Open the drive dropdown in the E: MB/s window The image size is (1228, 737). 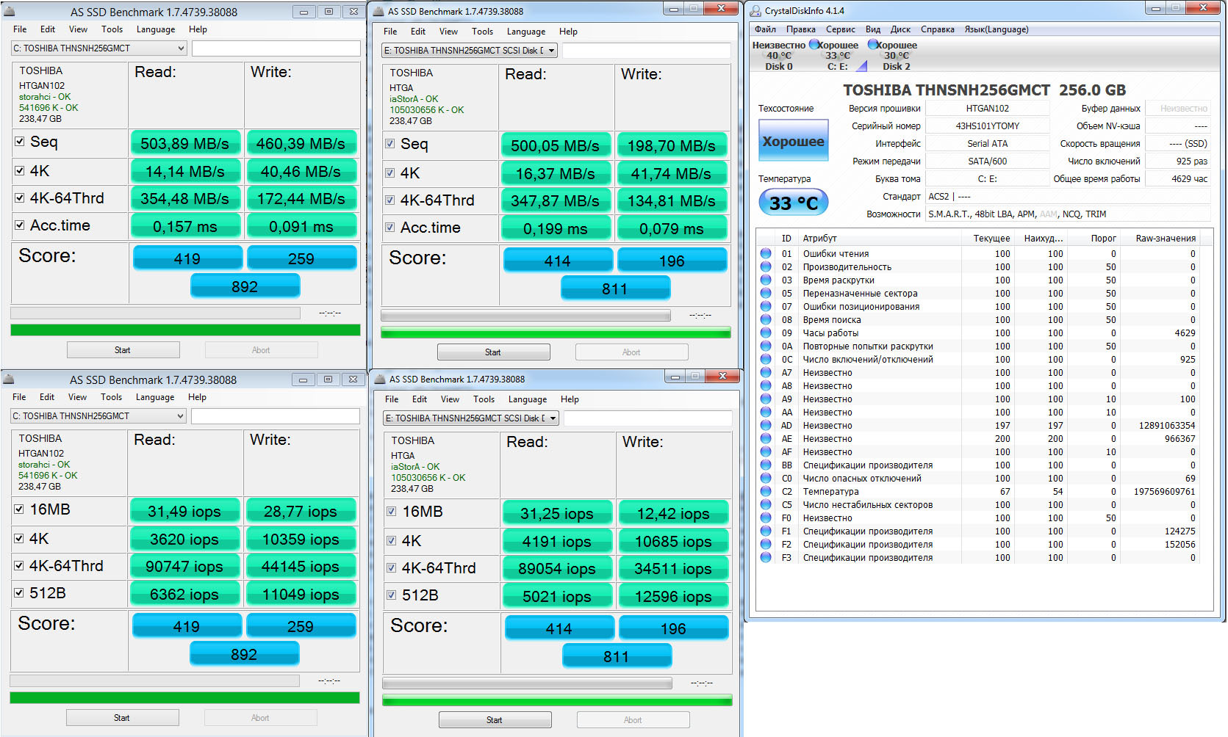[x=470, y=51]
